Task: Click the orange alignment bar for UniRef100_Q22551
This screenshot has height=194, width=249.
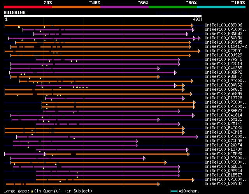Action: (102, 51)
